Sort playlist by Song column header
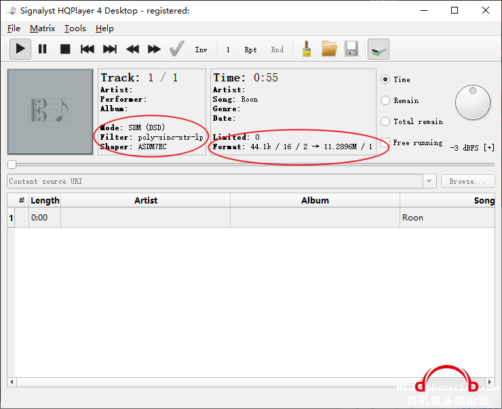This screenshot has width=502, height=409. pyautogui.click(x=448, y=200)
